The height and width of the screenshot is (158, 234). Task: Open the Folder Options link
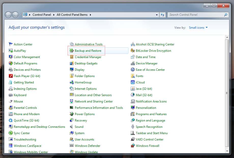point(85,76)
